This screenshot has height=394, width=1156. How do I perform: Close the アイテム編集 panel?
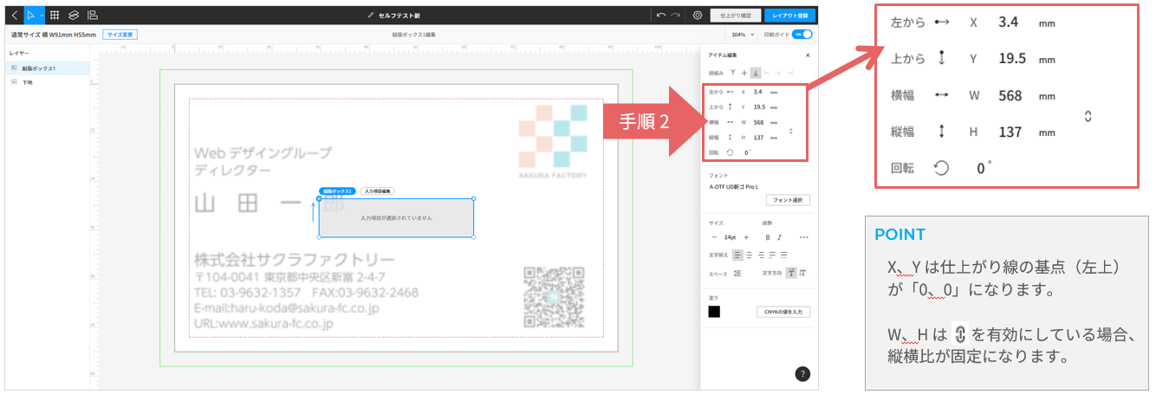808,55
